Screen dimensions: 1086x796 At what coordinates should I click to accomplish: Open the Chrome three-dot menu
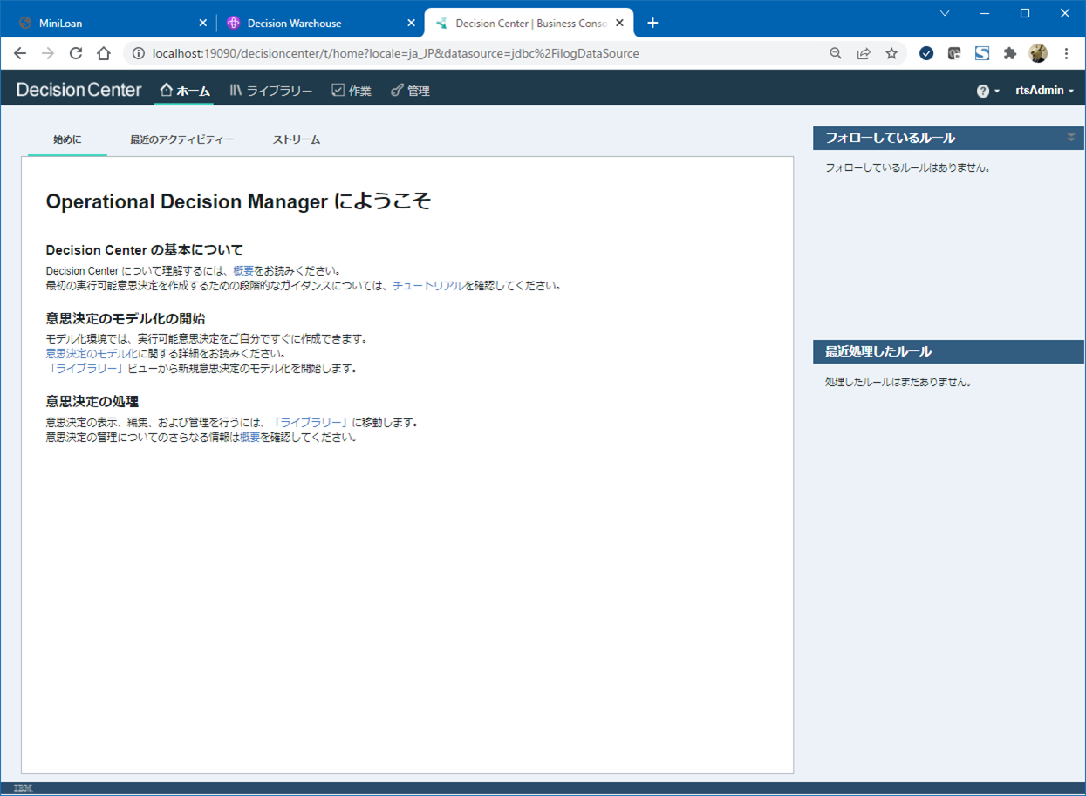1066,53
